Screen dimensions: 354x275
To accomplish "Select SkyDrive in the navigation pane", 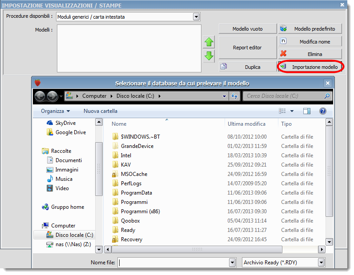I will pos(61,123).
